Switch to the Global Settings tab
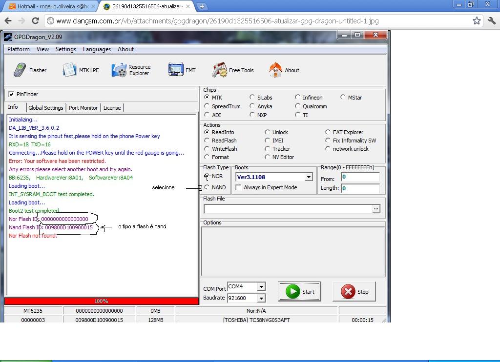 tap(46, 108)
